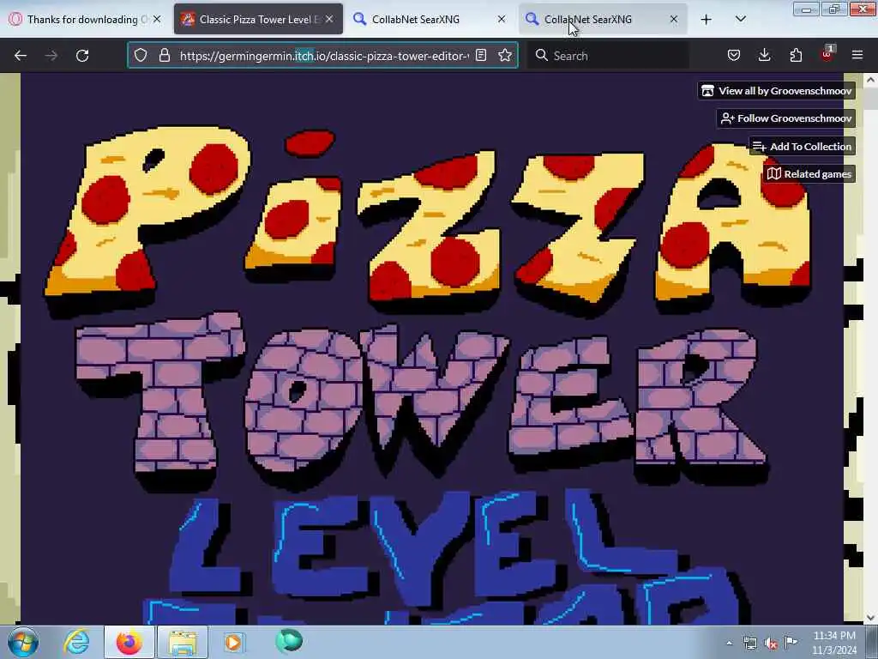878x659 pixels.
Task: Open the tracking protection shield icon
Action: (141, 56)
